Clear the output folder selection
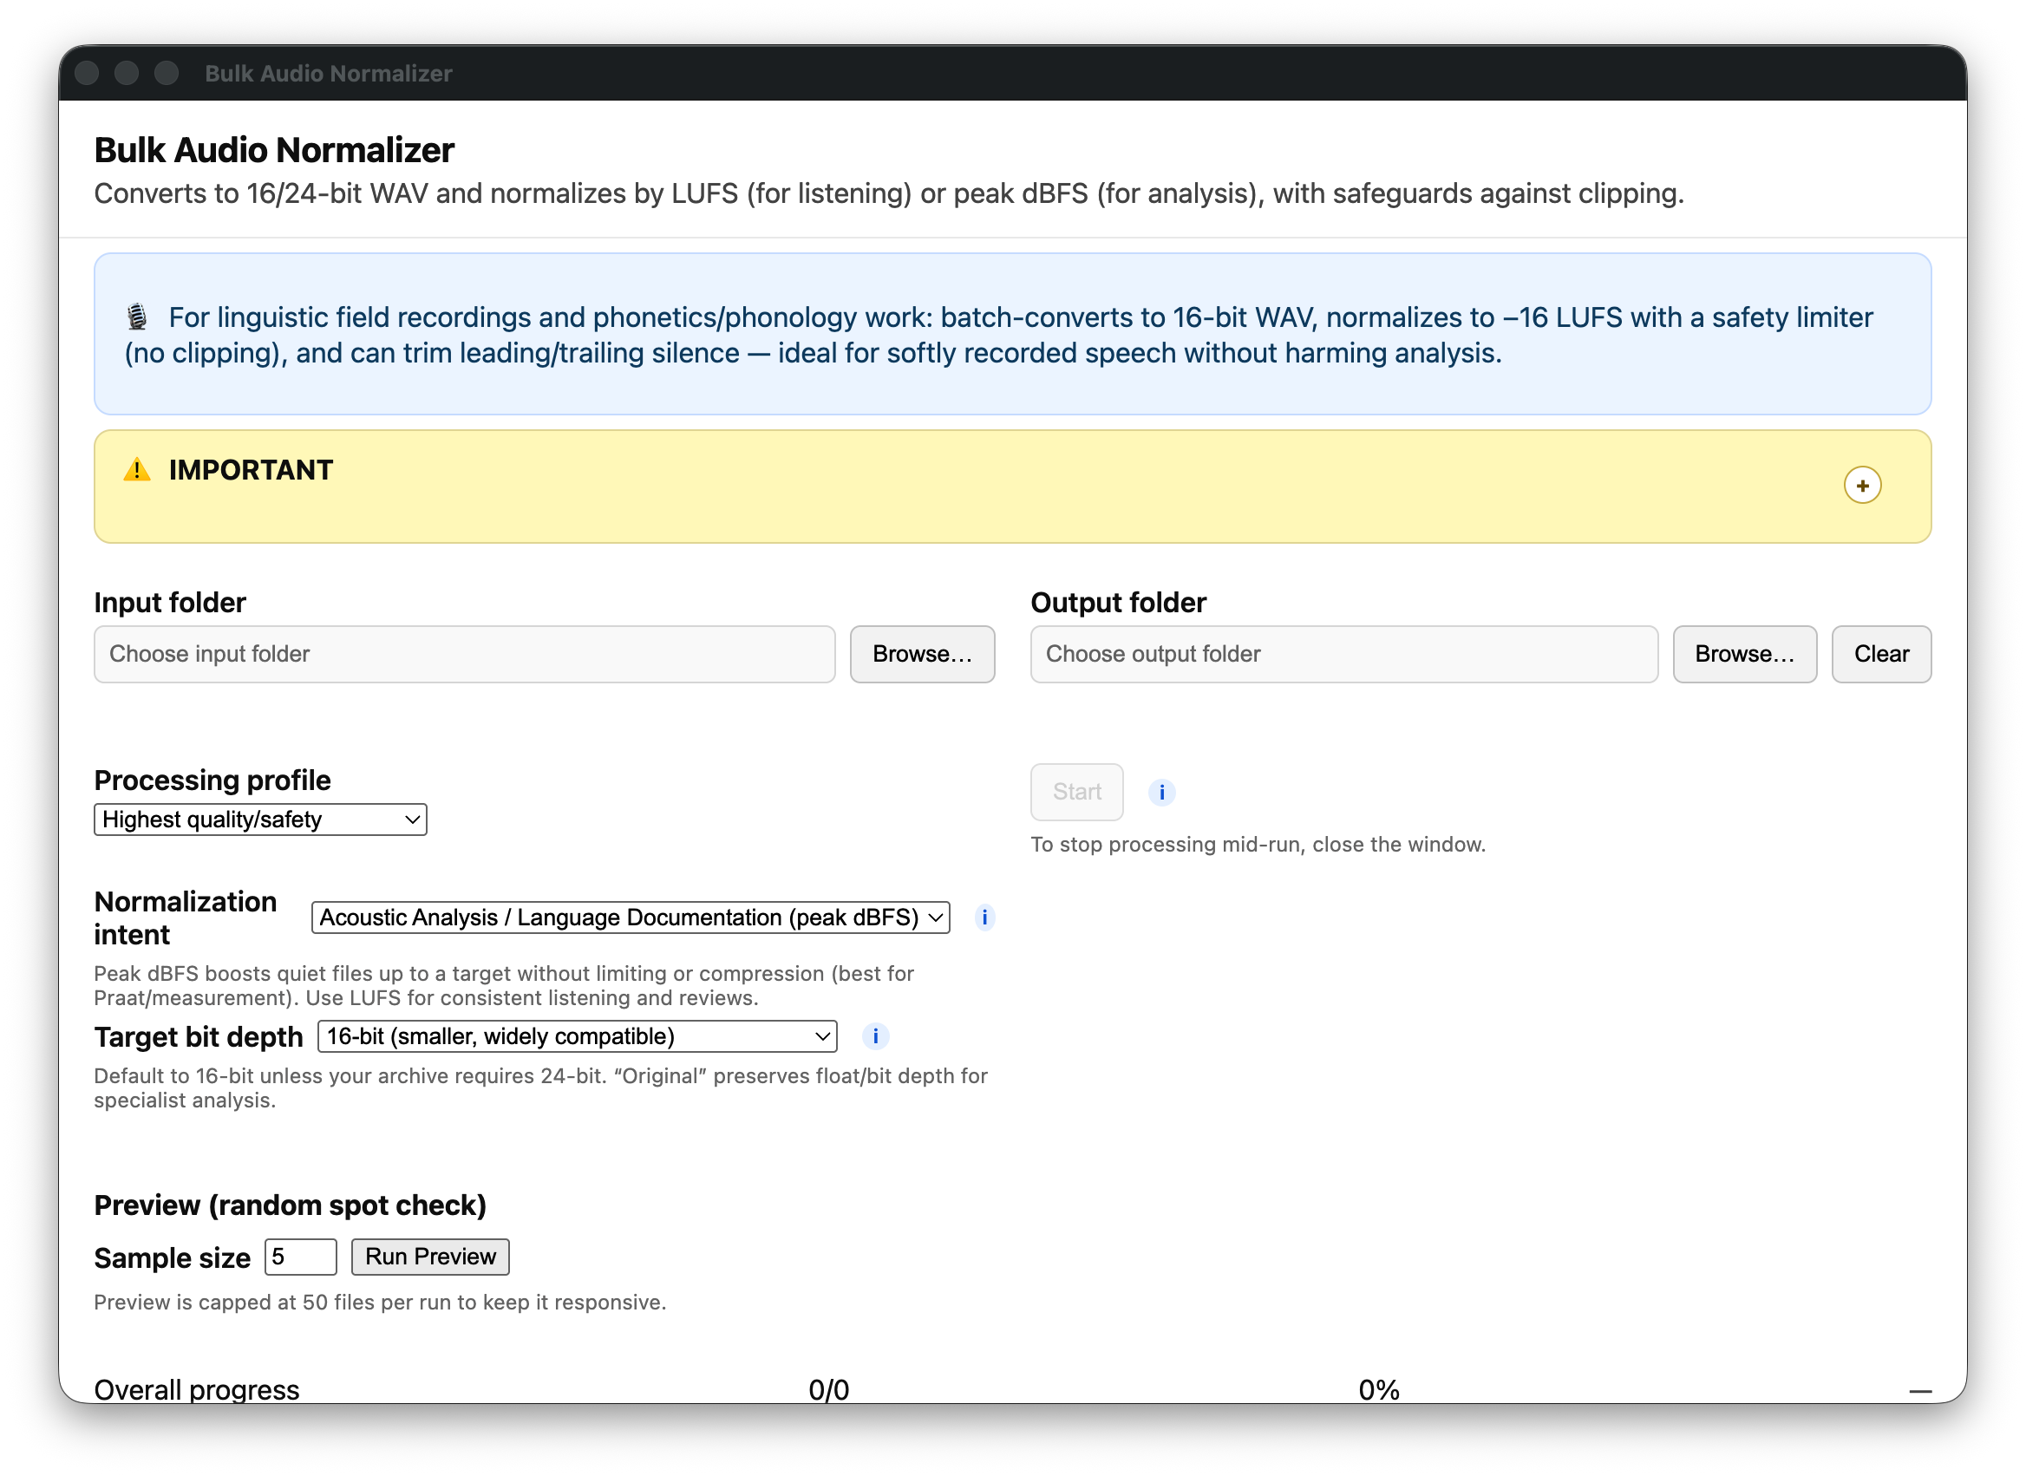The height and width of the screenshot is (1476, 2026). (1880, 654)
